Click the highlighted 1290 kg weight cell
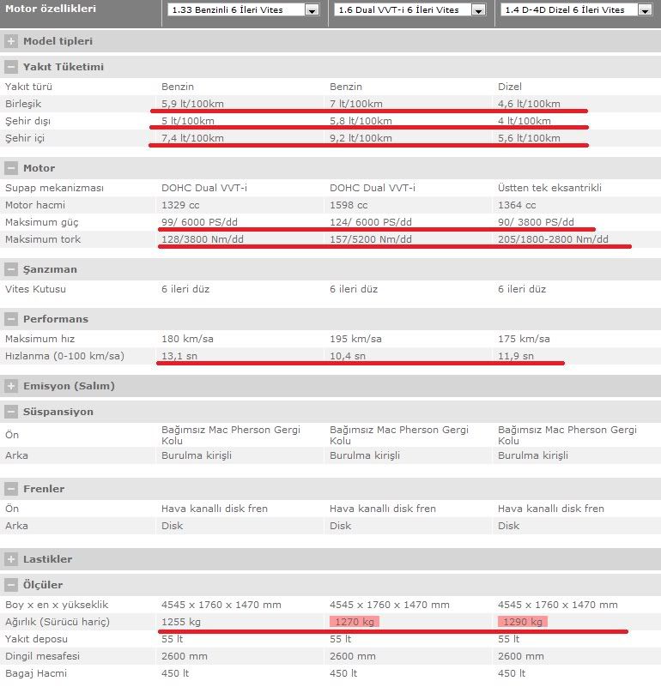The image size is (661, 687). pyautogui.click(x=522, y=622)
